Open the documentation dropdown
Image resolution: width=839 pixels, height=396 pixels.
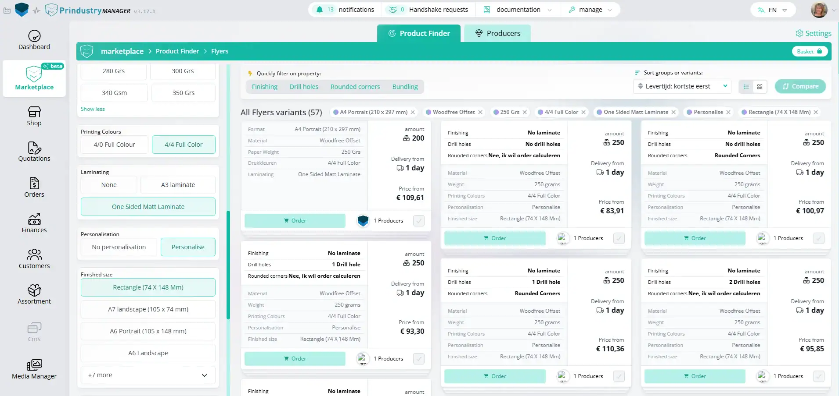[518, 10]
